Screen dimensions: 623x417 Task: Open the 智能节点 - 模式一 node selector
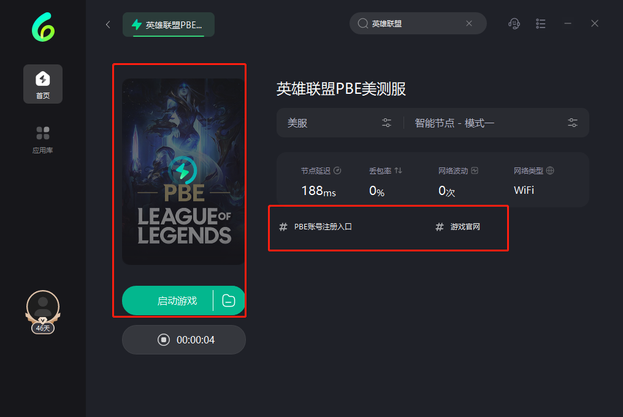496,123
